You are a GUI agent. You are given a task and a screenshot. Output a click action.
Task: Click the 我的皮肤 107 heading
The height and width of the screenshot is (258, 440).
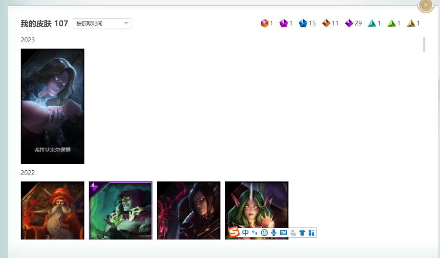point(44,24)
